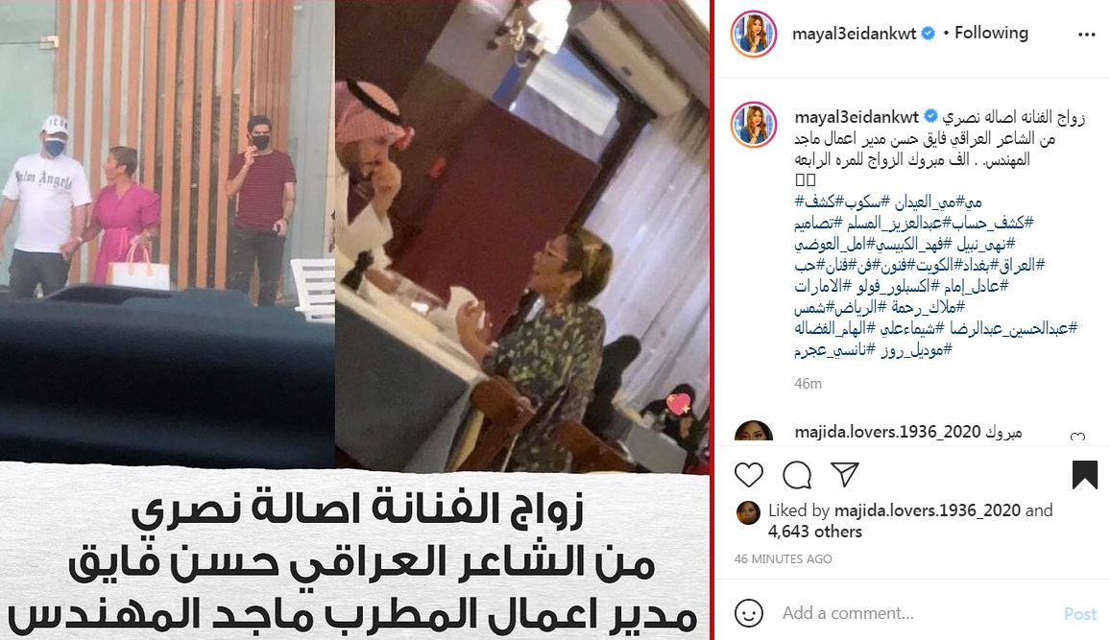Like the post with the heart icon
1110x640 pixels.
[748, 475]
